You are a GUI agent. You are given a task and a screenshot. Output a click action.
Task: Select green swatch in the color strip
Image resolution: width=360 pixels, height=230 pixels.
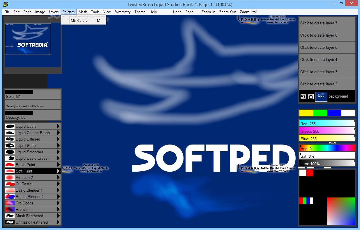tap(320, 113)
